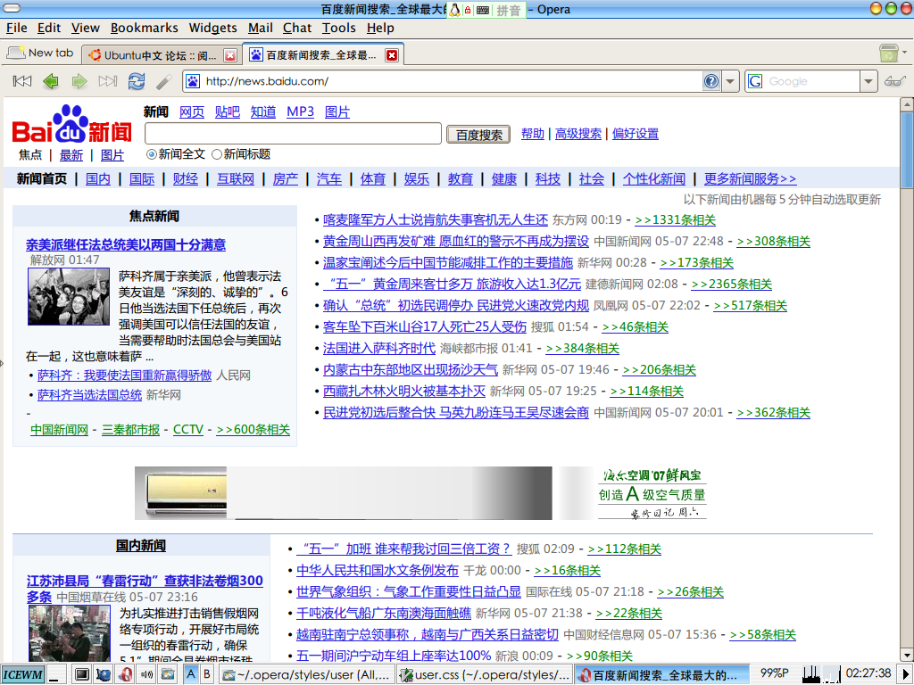Image resolution: width=914 pixels, height=685 pixels.
Task: Open the terminal launcher in the taskbar
Action: pos(81,675)
